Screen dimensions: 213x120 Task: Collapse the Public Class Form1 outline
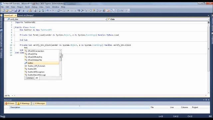click(x=14, y=27)
